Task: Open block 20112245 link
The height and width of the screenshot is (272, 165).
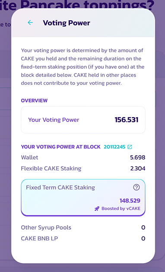Action: (x=114, y=147)
